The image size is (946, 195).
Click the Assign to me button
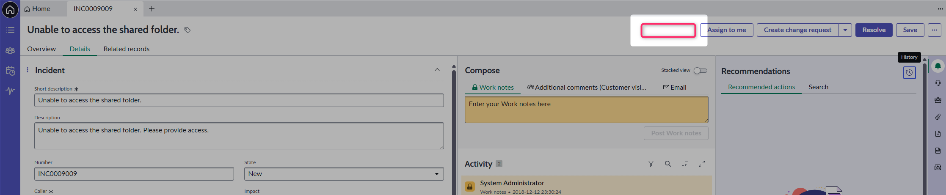(x=726, y=30)
